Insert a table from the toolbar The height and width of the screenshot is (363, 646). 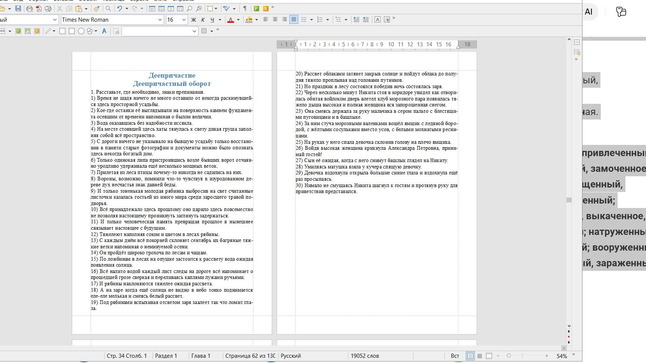tap(204, 31)
